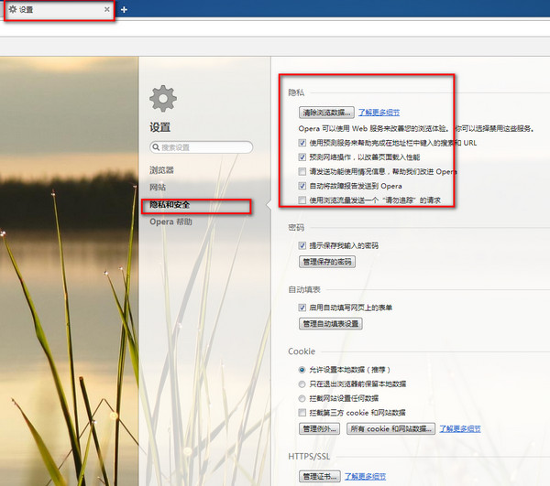
Task: Enable the 请勿追踪 request checkbox
Action: click(x=303, y=200)
